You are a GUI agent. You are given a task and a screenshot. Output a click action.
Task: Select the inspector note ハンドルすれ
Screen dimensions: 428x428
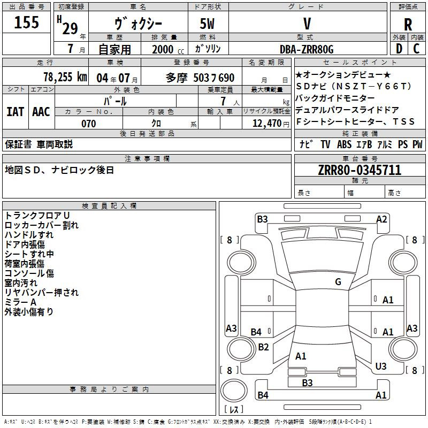(x=29, y=235)
